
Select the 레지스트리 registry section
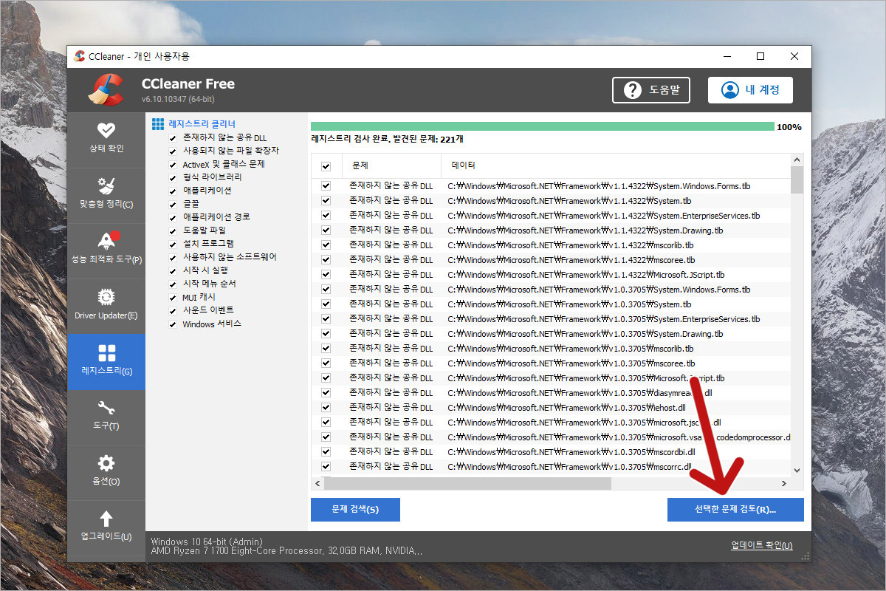[x=106, y=361]
